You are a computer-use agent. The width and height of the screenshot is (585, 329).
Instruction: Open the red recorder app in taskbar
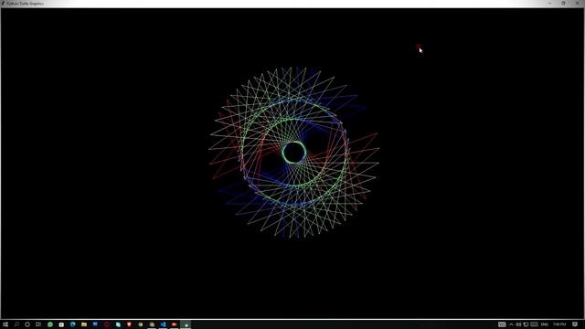click(x=175, y=324)
